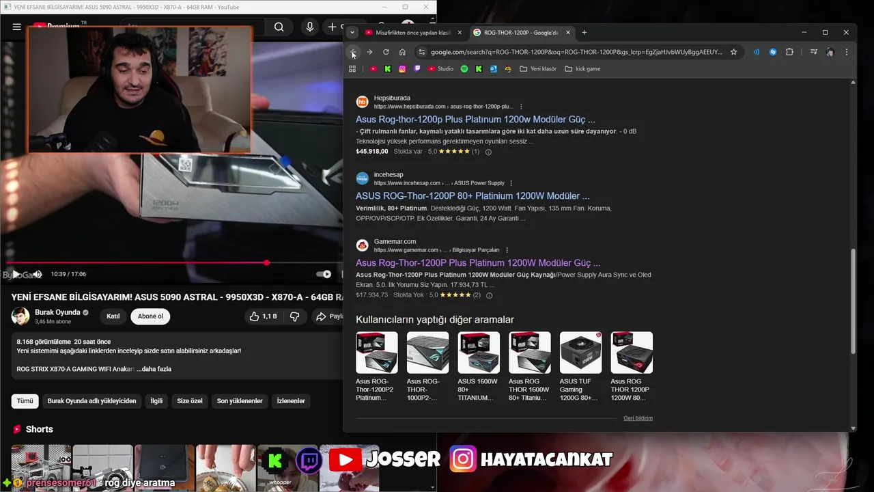Image resolution: width=874 pixels, height=492 pixels.
Task: Click the Katıl button
Action: tap(113, 316)
